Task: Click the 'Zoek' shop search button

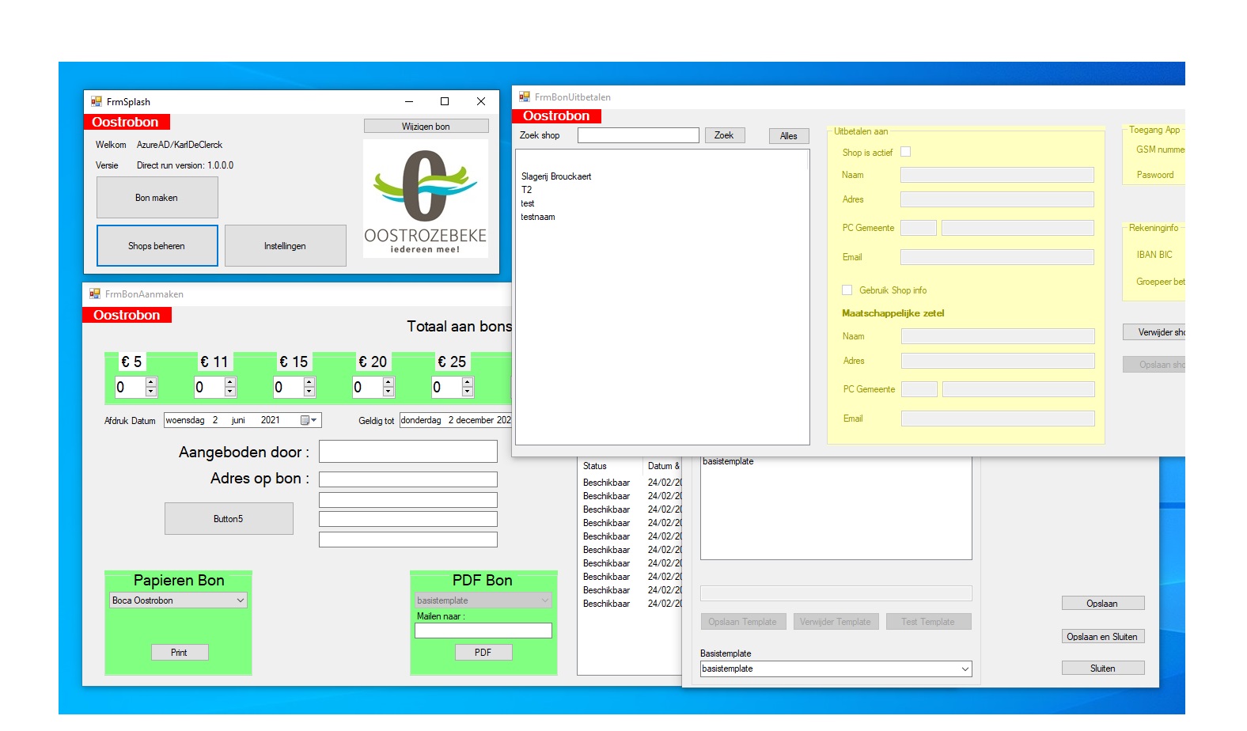Action: click(x=724, y=135)
